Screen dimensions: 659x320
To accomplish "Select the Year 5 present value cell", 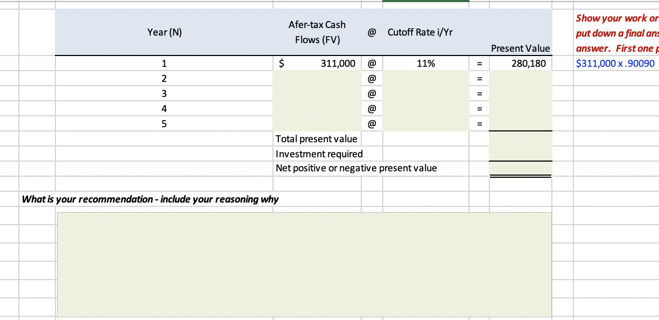I will [x=520, y=123].
